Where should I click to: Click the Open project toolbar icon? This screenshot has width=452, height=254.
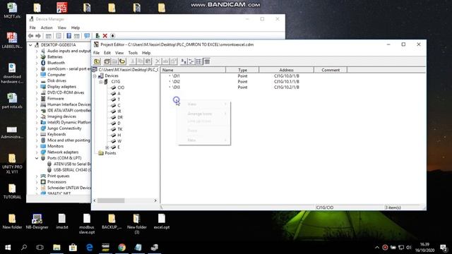pos(107,61)
